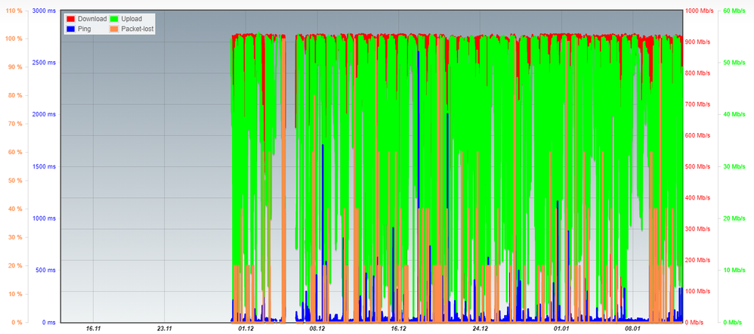Toggle the blue Ping legend swatch
The image size is (754, 334).
71,29
